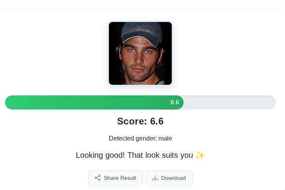Click the blue cap in the photo

142,33
